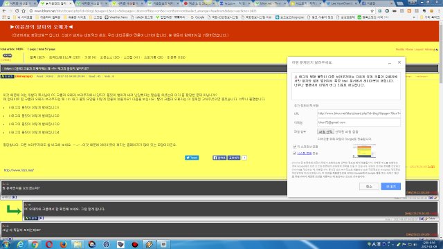Viewport: 443px width, 249px height.
Task: Click the choose file button for attachment
Action: click(x=325, y=131)
